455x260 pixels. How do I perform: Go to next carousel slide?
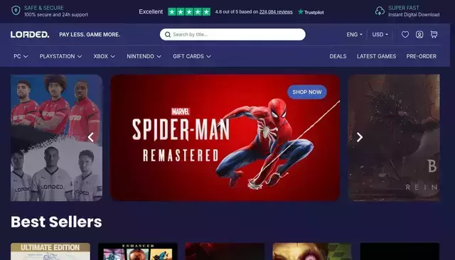click(x=360, y=137)
